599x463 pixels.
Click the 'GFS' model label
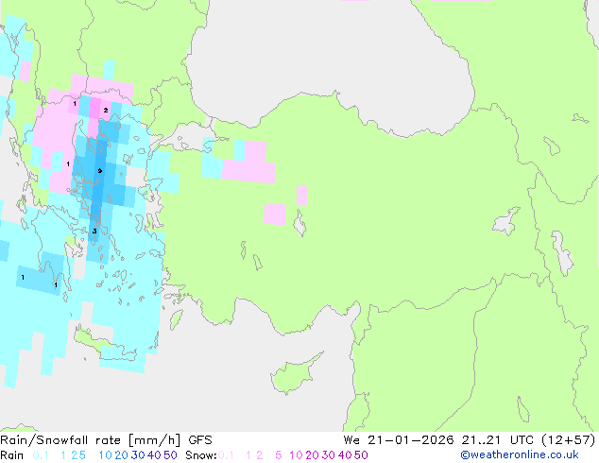pyautogui.click(x=200, y=440)
